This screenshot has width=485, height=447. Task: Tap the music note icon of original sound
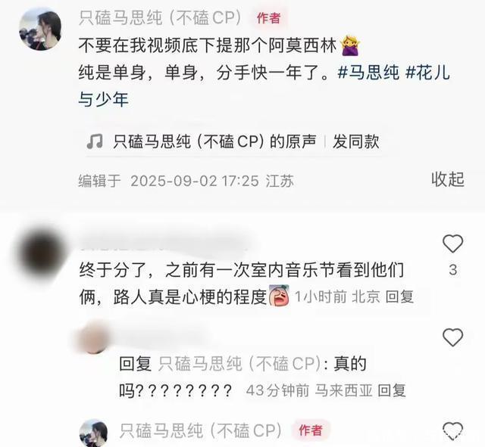coord(94,141)
